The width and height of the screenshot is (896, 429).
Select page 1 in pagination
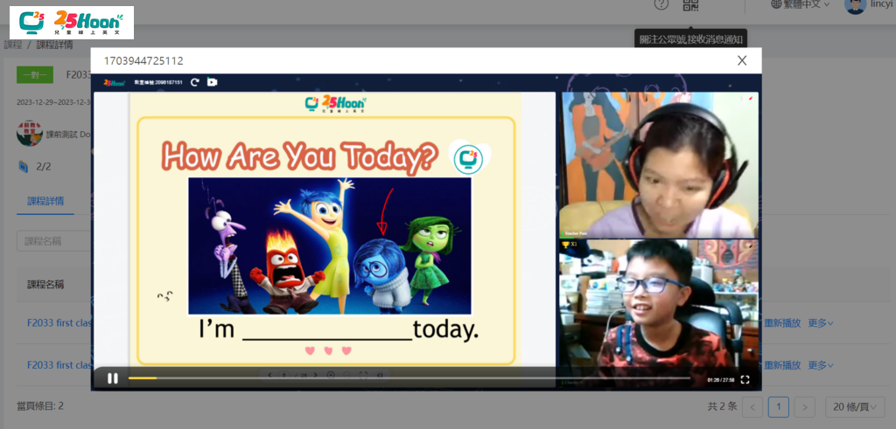click(778, 407)
